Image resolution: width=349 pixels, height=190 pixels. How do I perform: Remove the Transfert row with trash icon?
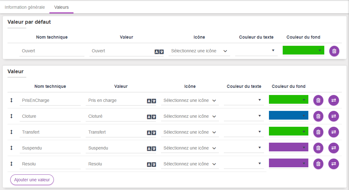click(x=318, y=132)
